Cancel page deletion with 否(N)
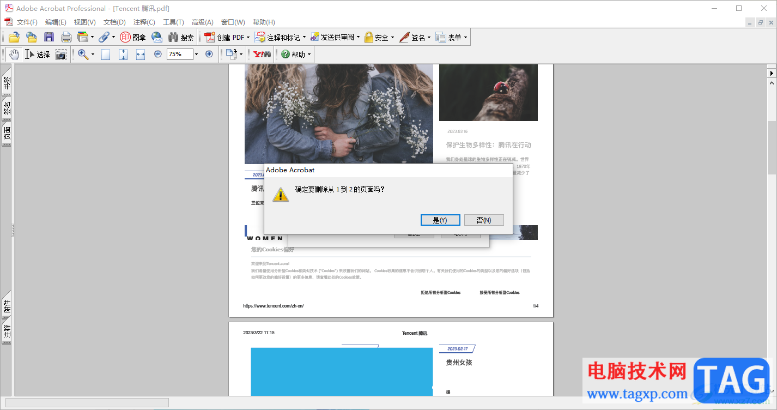777x410 pixels. [484, 220]
